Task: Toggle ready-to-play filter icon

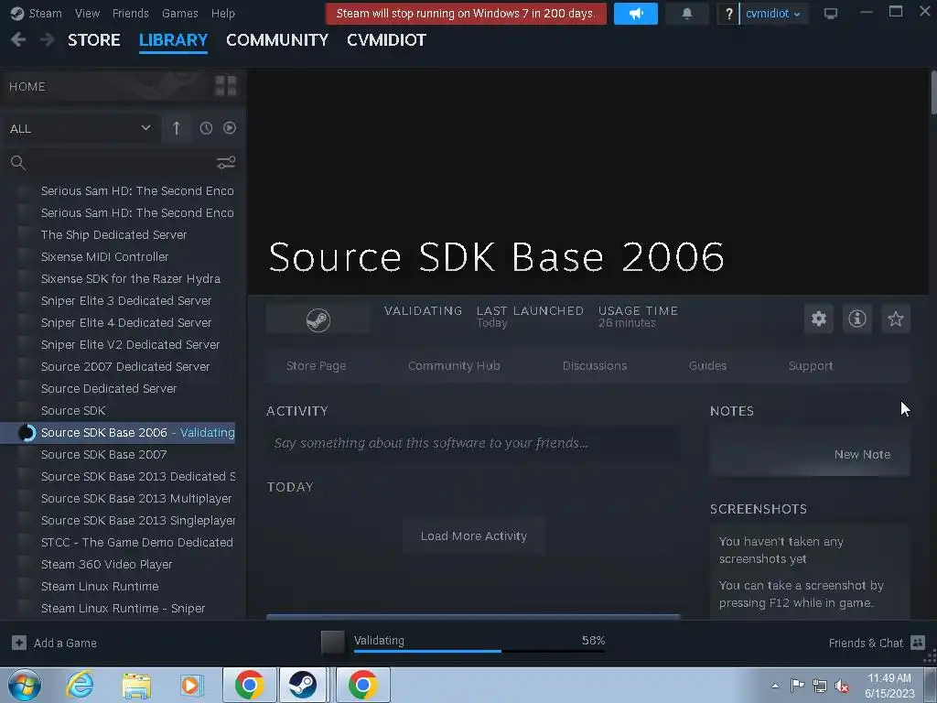Action: pyautogui.click(x=230, y=128)
